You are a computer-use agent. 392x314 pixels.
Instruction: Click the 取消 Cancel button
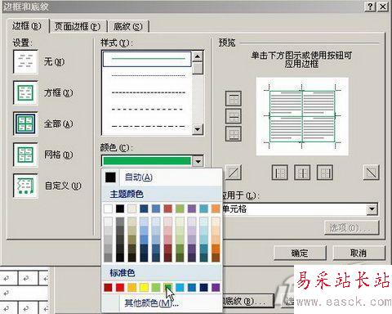(x=359, y=253)
